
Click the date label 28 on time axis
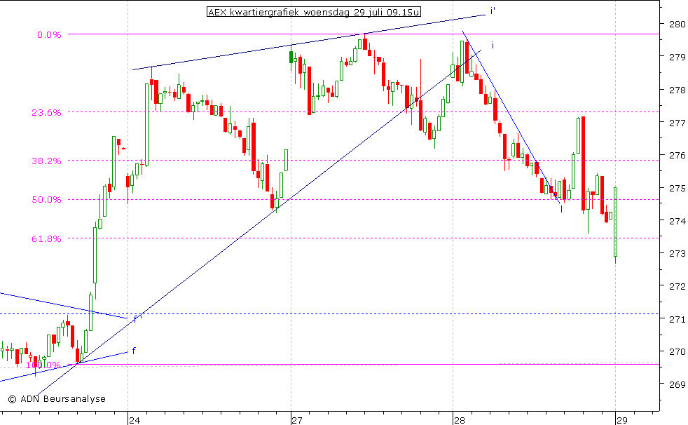click(x=460, y=420)
